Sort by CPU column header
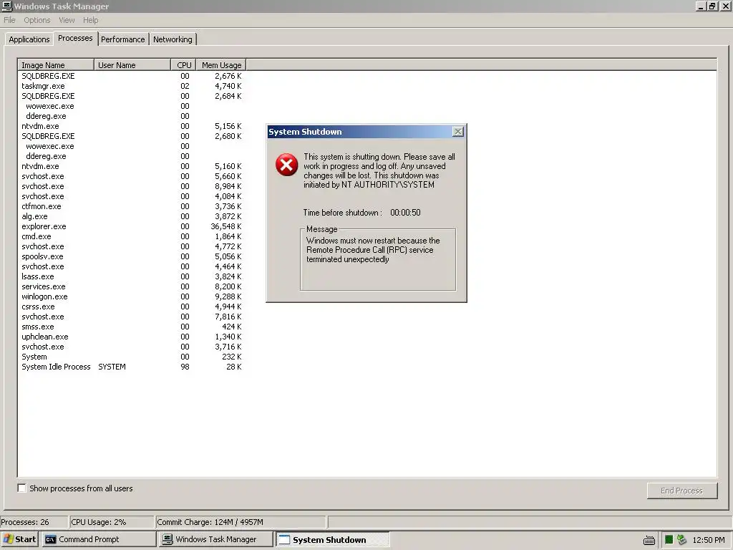The width and height of the screenshot is (733, 550). pos(183,65)
